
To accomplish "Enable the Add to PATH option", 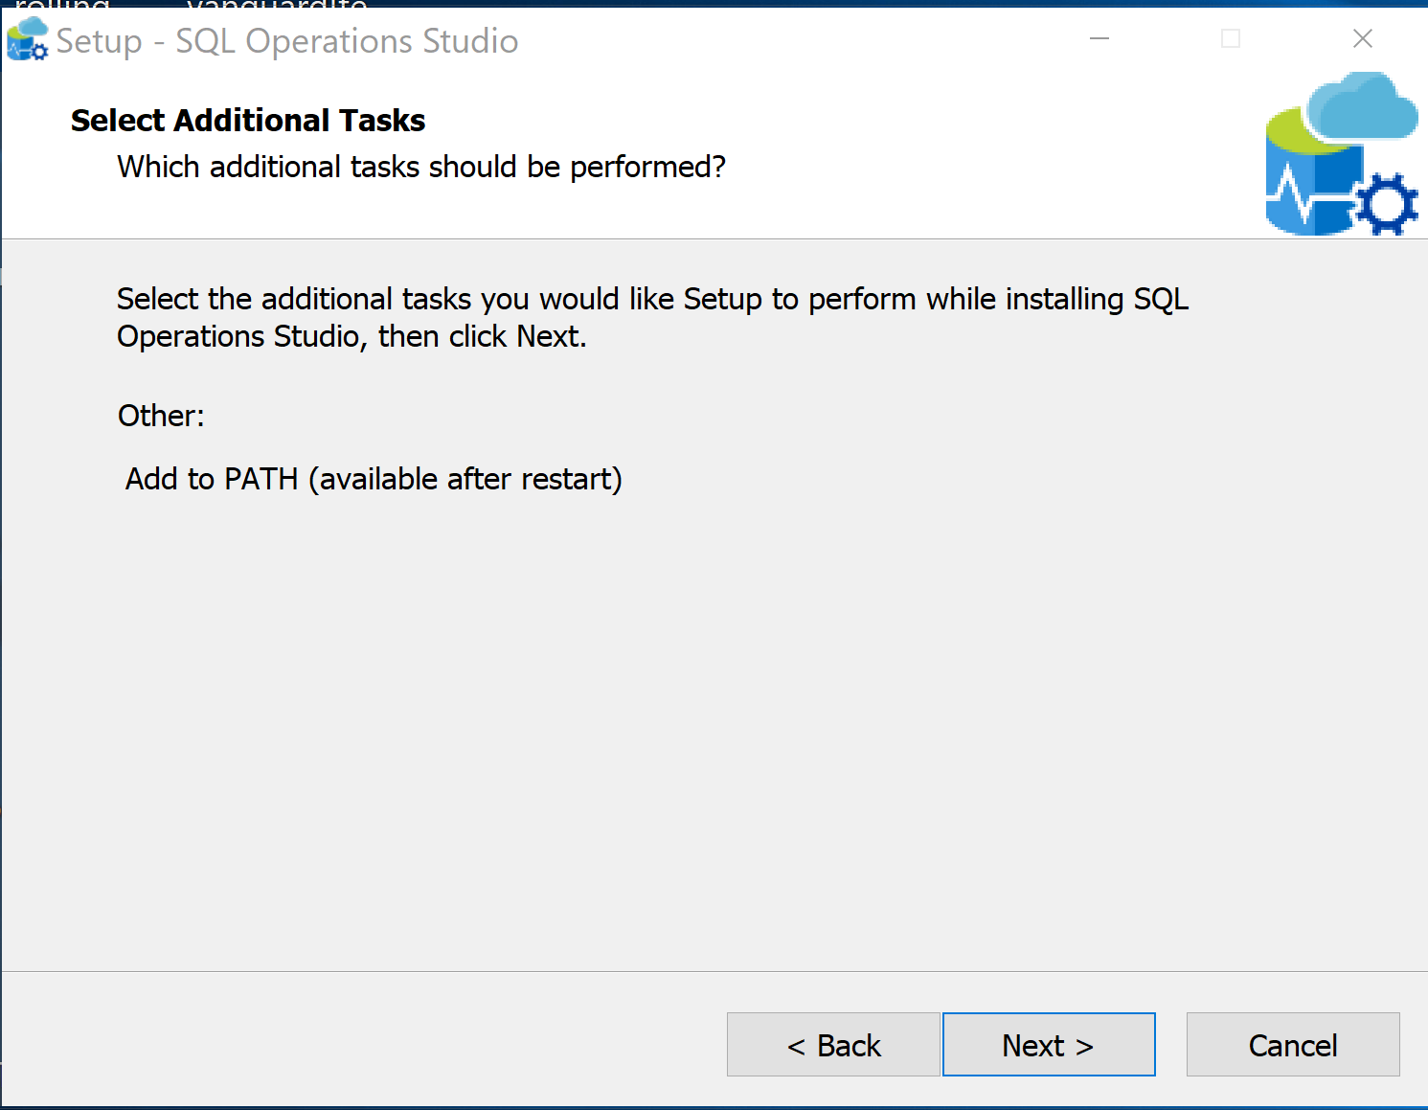I will click(374, 479).
